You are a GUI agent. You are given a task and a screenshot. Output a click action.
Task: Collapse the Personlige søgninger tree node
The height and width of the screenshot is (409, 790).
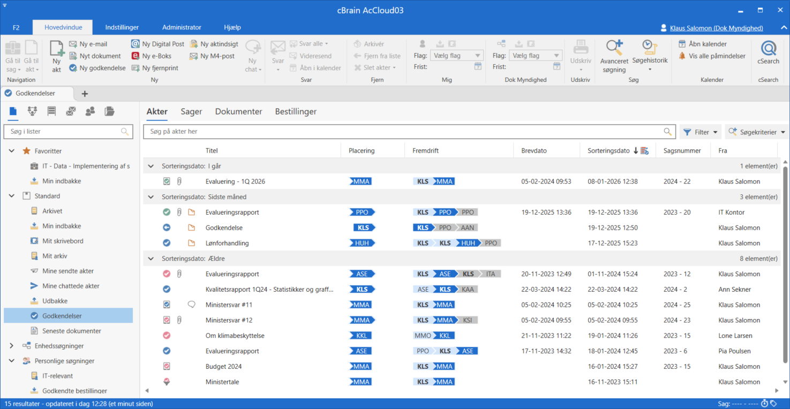12,361
